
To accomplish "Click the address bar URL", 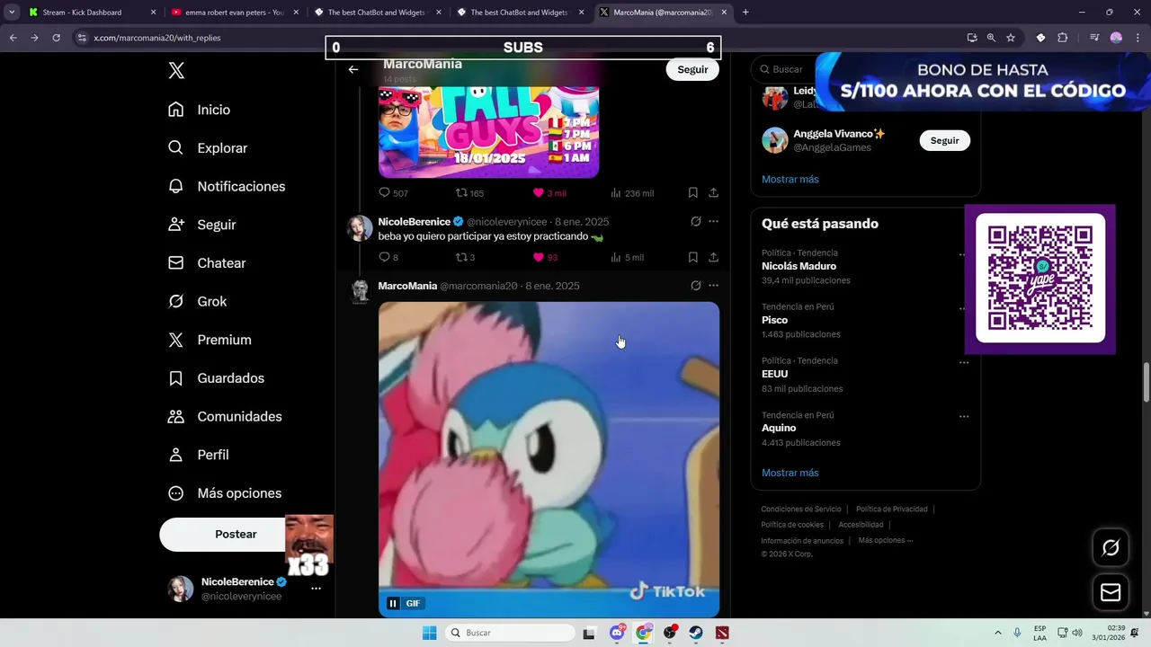I will tap(157, 38).
